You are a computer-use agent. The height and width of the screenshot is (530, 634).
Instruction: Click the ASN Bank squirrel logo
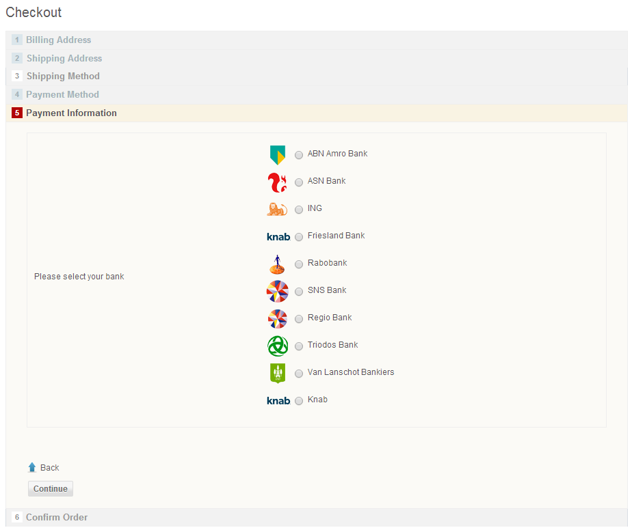(277, 182)
